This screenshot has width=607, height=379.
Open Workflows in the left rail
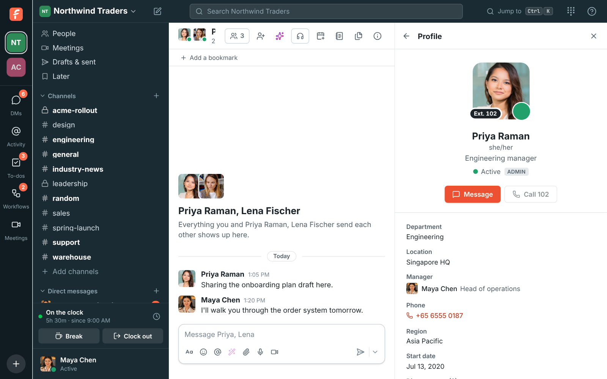point(16,198)
